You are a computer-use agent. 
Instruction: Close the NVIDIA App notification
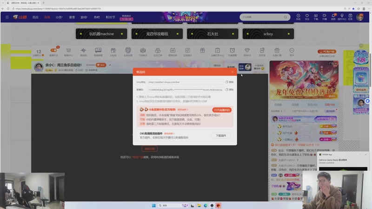(x=365, y=155)
